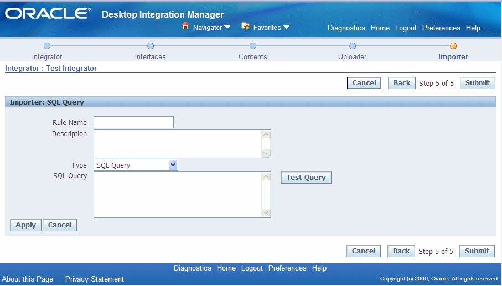This screenshot has height=286, width=502.
Task: Open Privacy Statement link
Action: tap(95, 279)
